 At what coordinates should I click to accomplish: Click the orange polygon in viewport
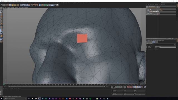coord(82,38)
